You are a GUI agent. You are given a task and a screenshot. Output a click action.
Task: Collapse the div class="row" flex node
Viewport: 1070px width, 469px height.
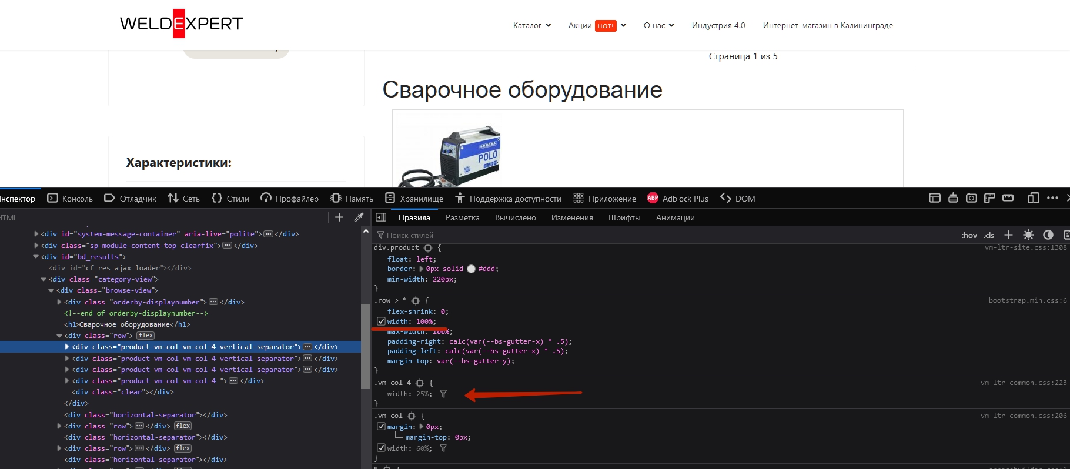pos(59,336)
